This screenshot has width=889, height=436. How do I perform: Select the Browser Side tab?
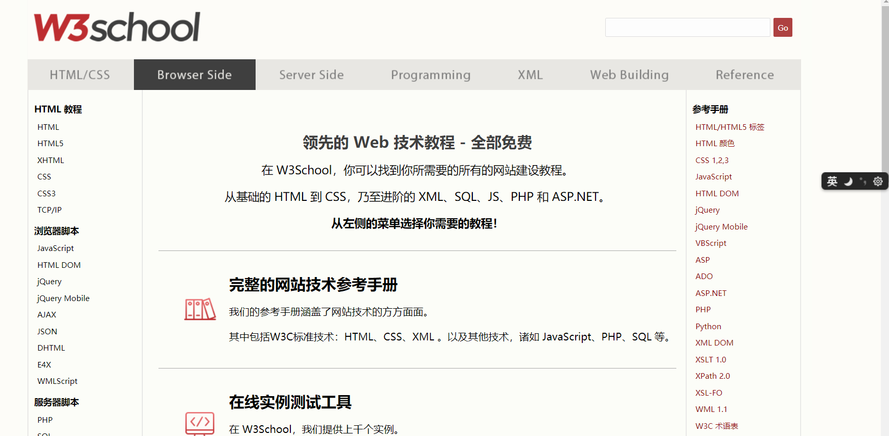(x=195, y=75)
